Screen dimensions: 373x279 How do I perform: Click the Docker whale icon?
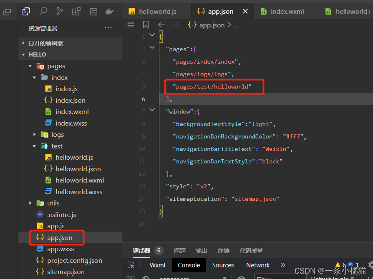pyautogui.click(x=109, y=11)
